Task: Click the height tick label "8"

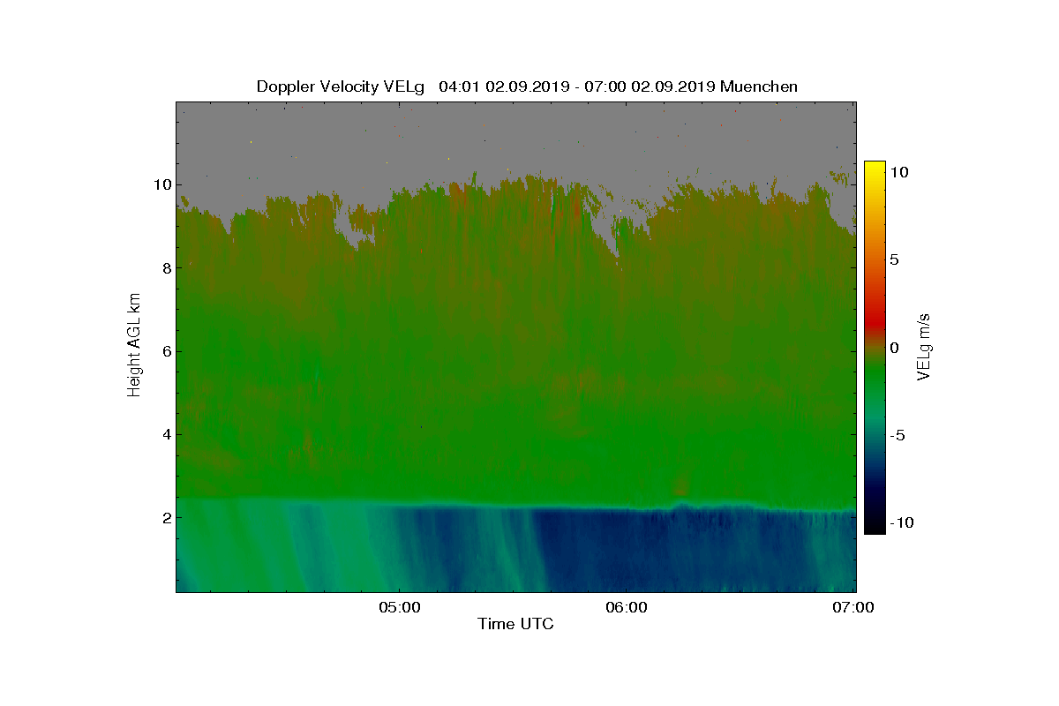Action: 166,267
